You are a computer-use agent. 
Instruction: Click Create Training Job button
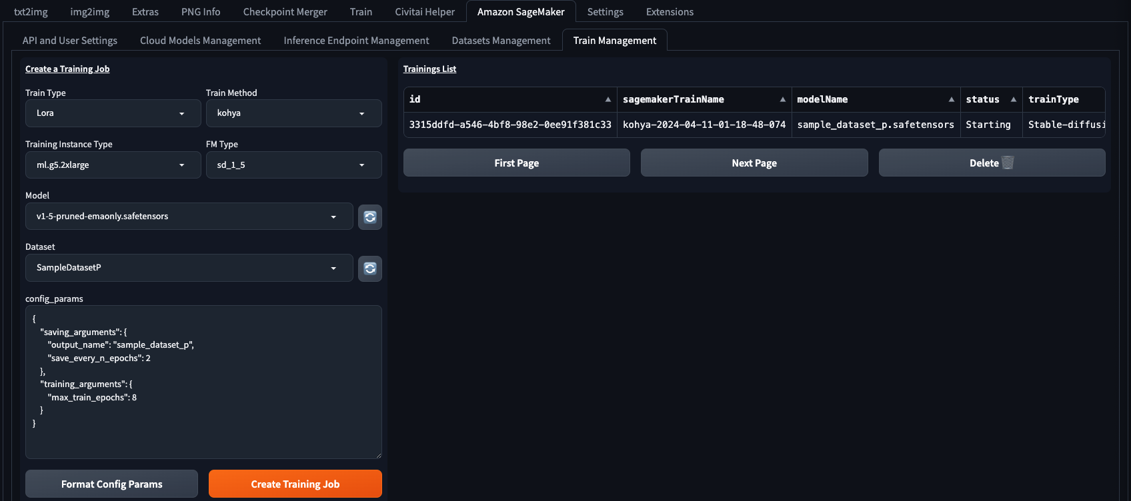coord(295,484)
